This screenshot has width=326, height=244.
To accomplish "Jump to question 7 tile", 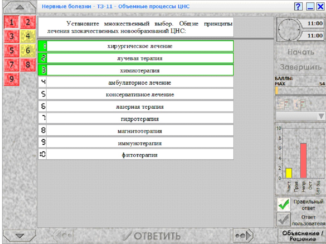I will coord(11,64).
